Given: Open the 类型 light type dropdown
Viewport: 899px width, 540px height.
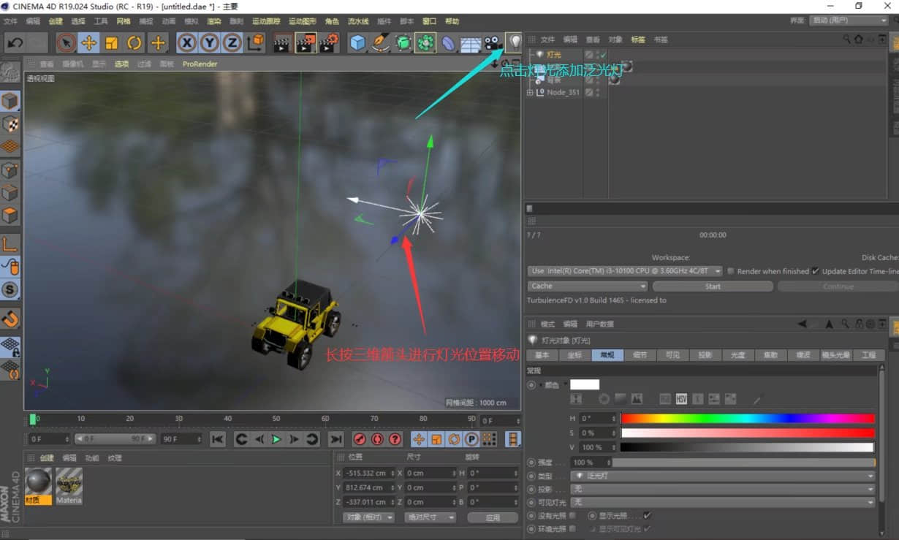Looking at the screenshot, I should point(723,476).
